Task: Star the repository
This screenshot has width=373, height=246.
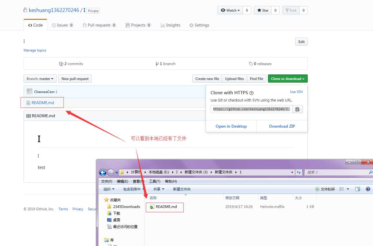Action: (263, 10)
